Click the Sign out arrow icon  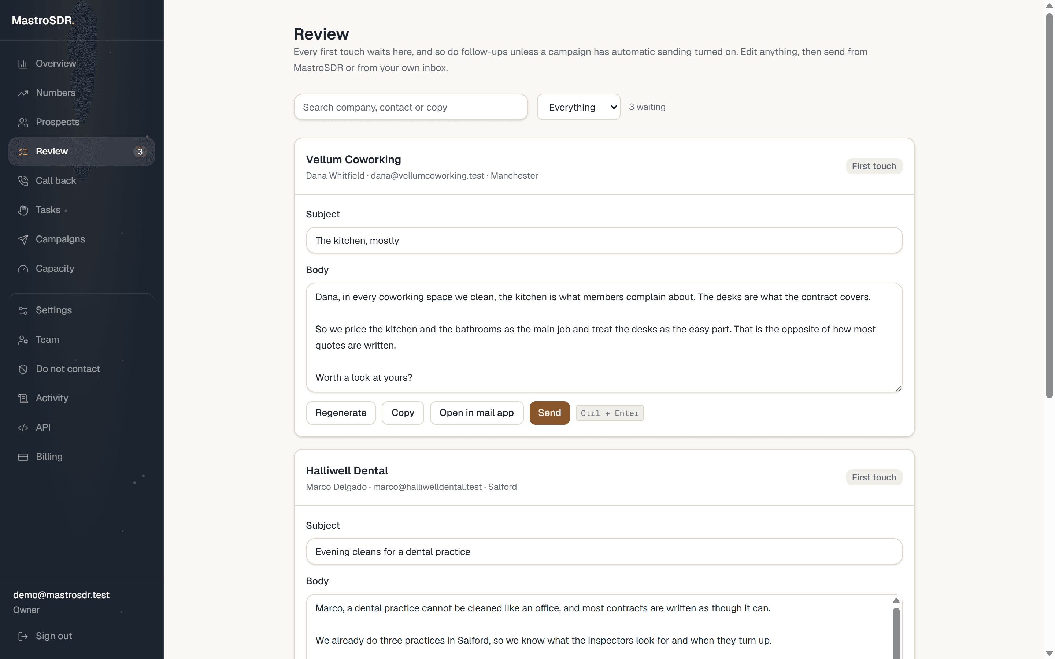point(23,636)
